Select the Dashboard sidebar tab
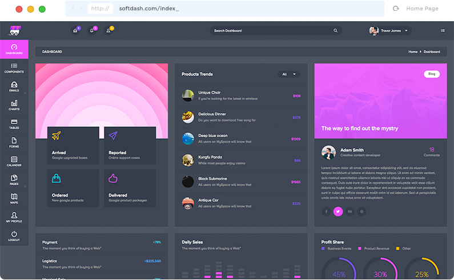 pos(14,49)
